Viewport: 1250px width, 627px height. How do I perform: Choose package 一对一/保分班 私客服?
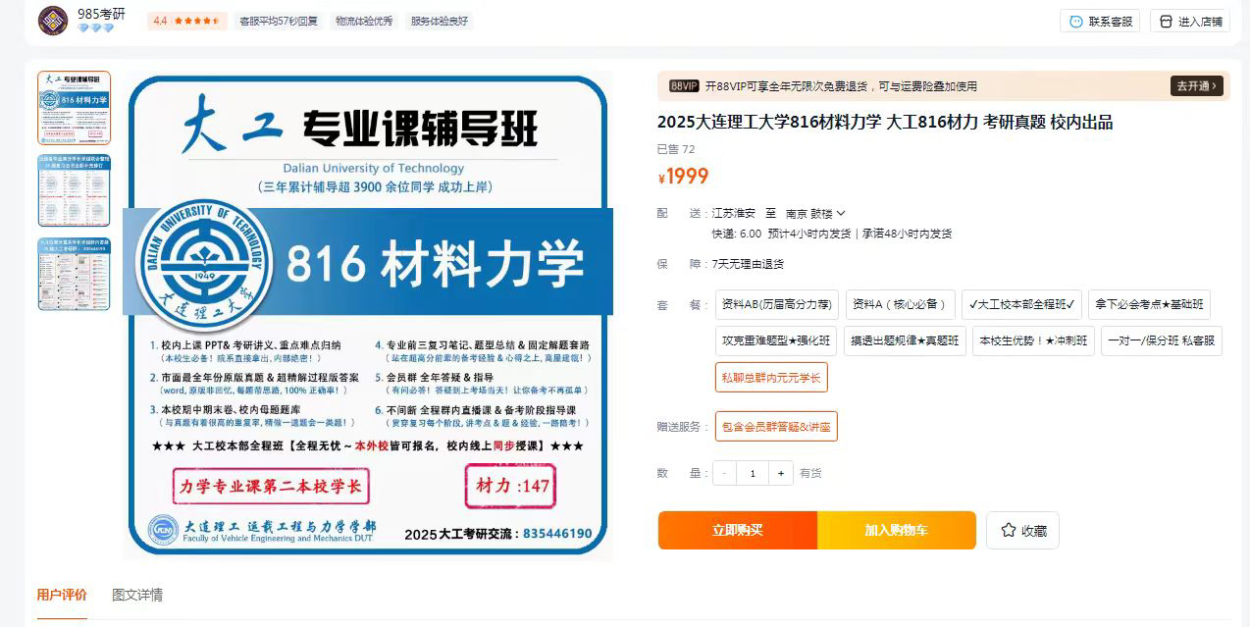1162,340
